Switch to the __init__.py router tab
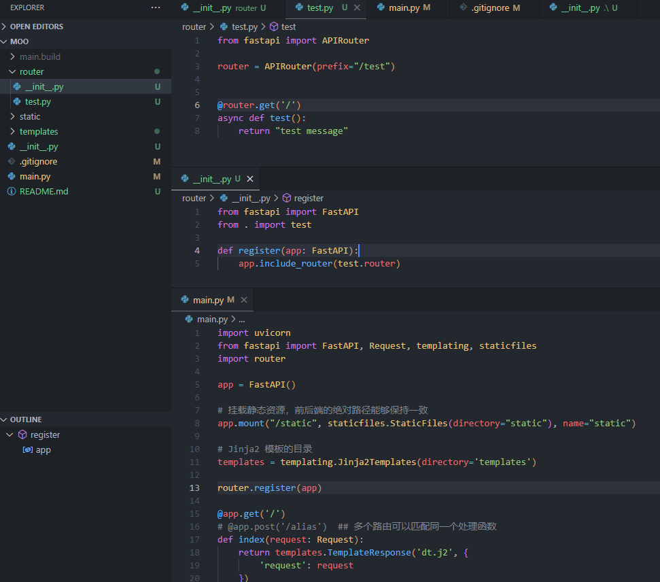660x582 pixels. point(228,8)
